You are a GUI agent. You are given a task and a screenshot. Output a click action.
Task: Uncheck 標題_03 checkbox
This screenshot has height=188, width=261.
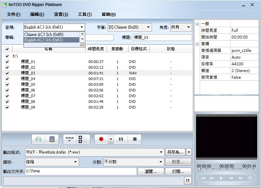pos(7,73)
